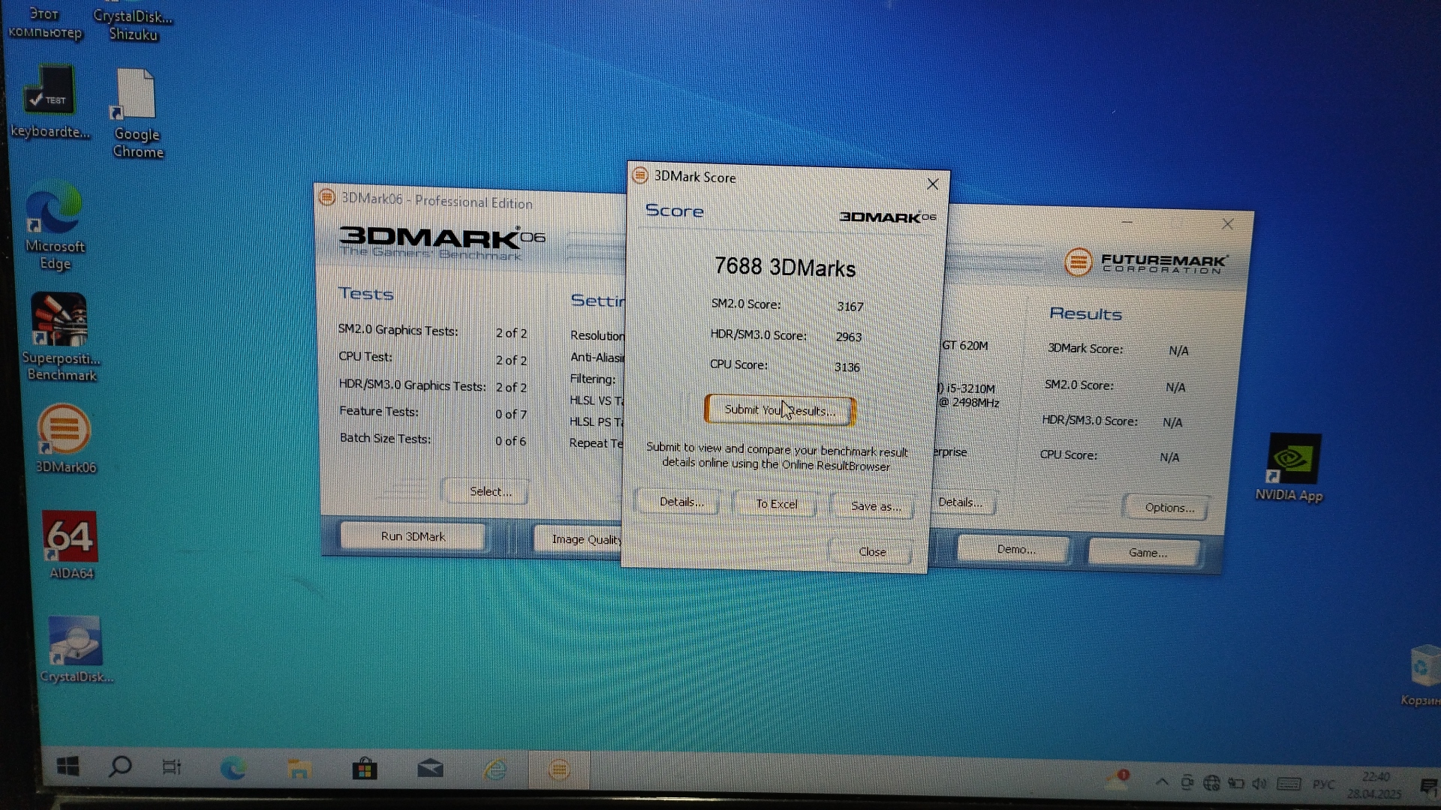Click Save as in the score dialog
Image resolution: width=1441 pixels, height=810 pixels.
875,506
